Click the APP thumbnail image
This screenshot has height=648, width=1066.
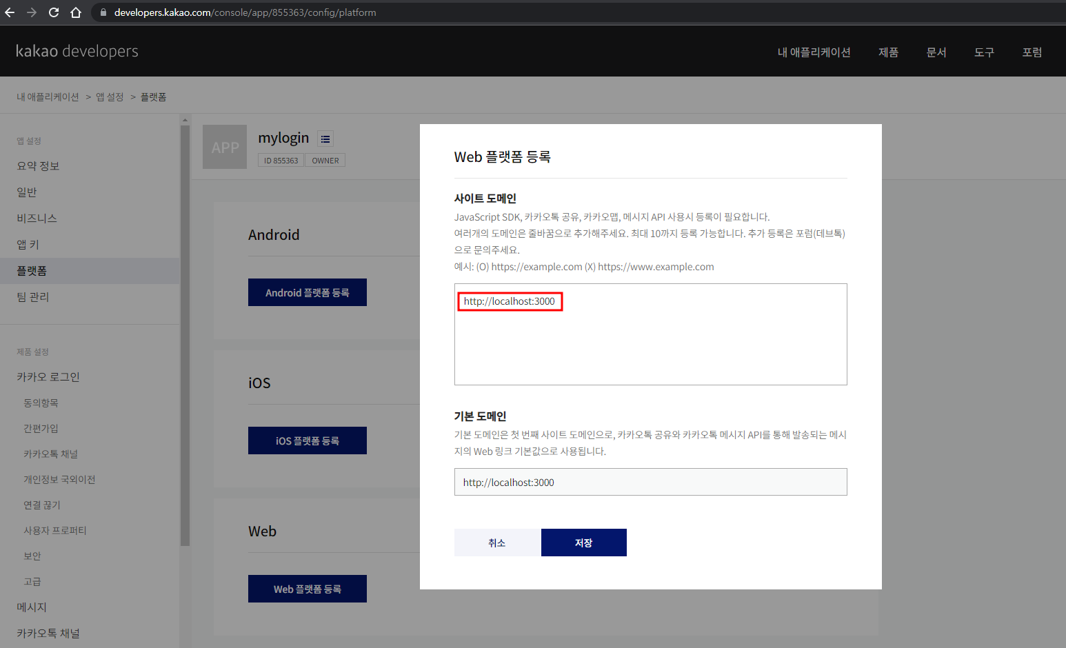click(225, 147)
